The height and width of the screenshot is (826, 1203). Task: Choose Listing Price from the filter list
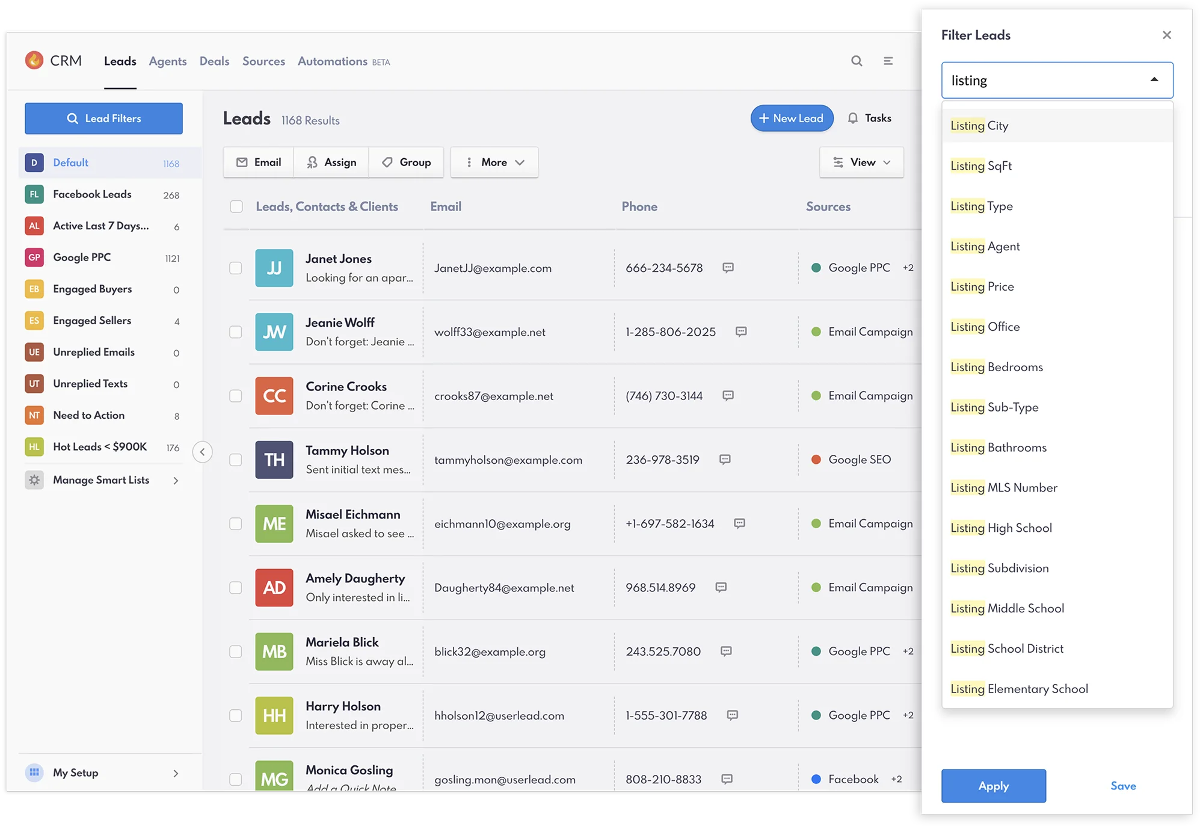tap(982, 286)
